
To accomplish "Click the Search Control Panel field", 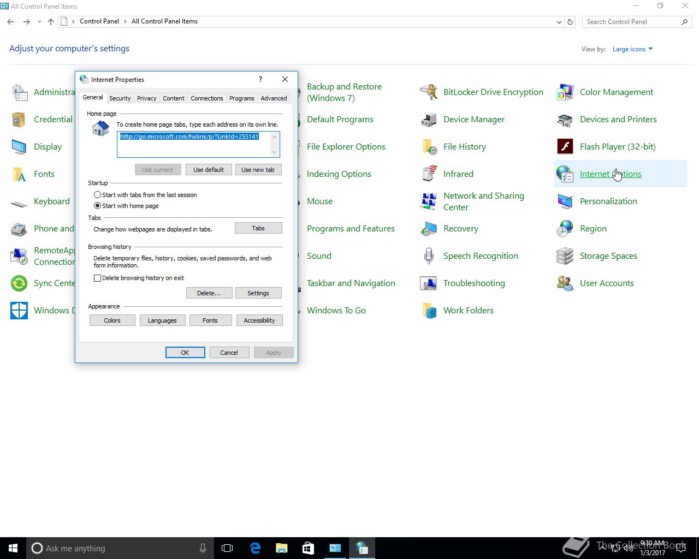I will pos(637,22).
